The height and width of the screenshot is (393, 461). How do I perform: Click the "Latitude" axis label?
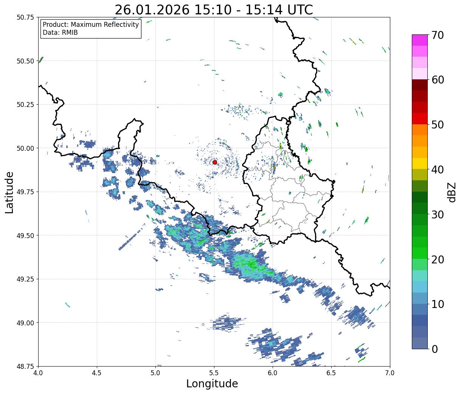click(9, 192)
